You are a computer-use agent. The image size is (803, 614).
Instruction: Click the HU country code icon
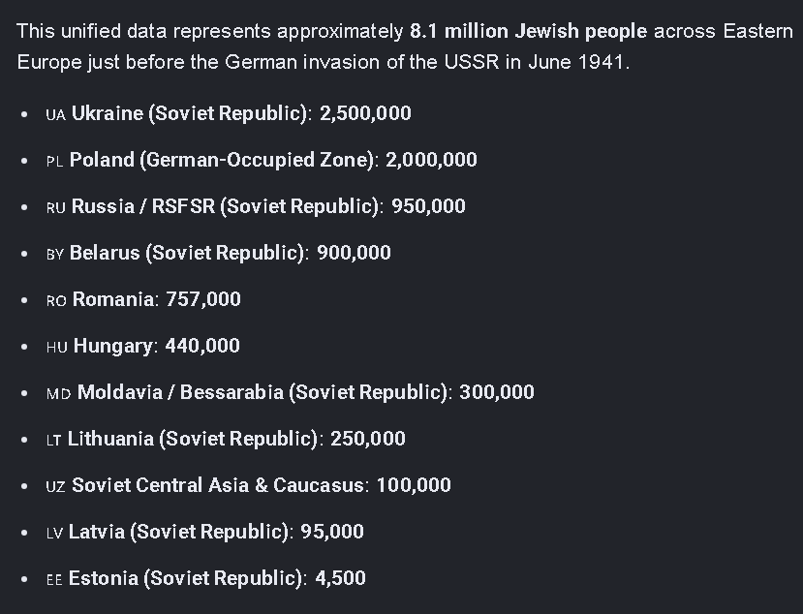pos(57,348)
